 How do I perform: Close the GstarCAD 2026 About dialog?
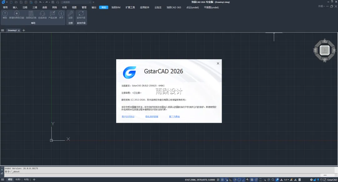tap(218, 63)
